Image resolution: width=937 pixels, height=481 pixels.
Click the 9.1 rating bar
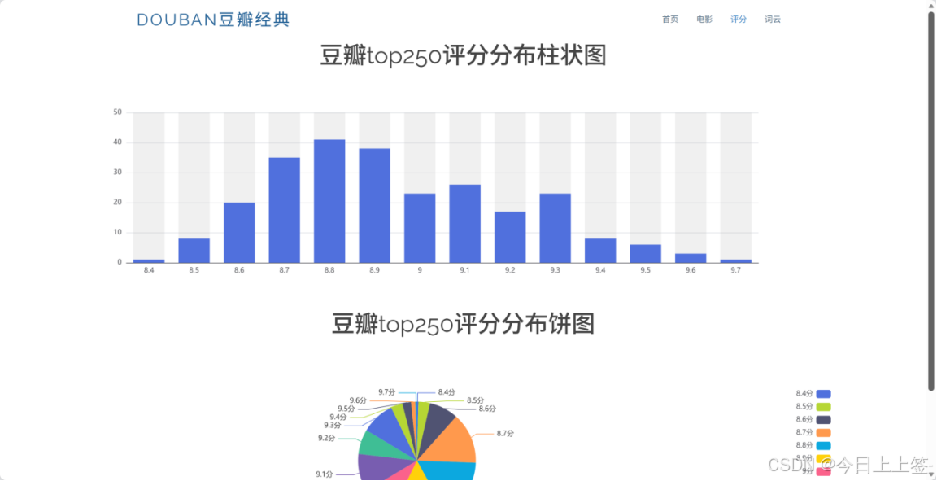click(465, 224)
